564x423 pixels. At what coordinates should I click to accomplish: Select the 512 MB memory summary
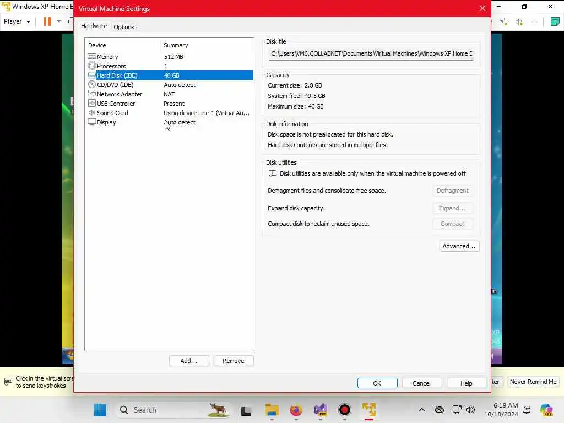173,57
